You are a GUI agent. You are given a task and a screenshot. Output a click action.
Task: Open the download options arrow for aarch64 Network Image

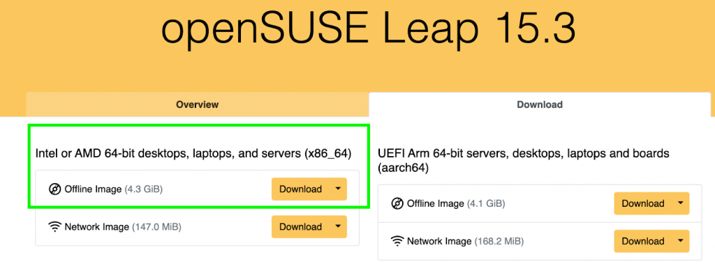pos(680,241)
